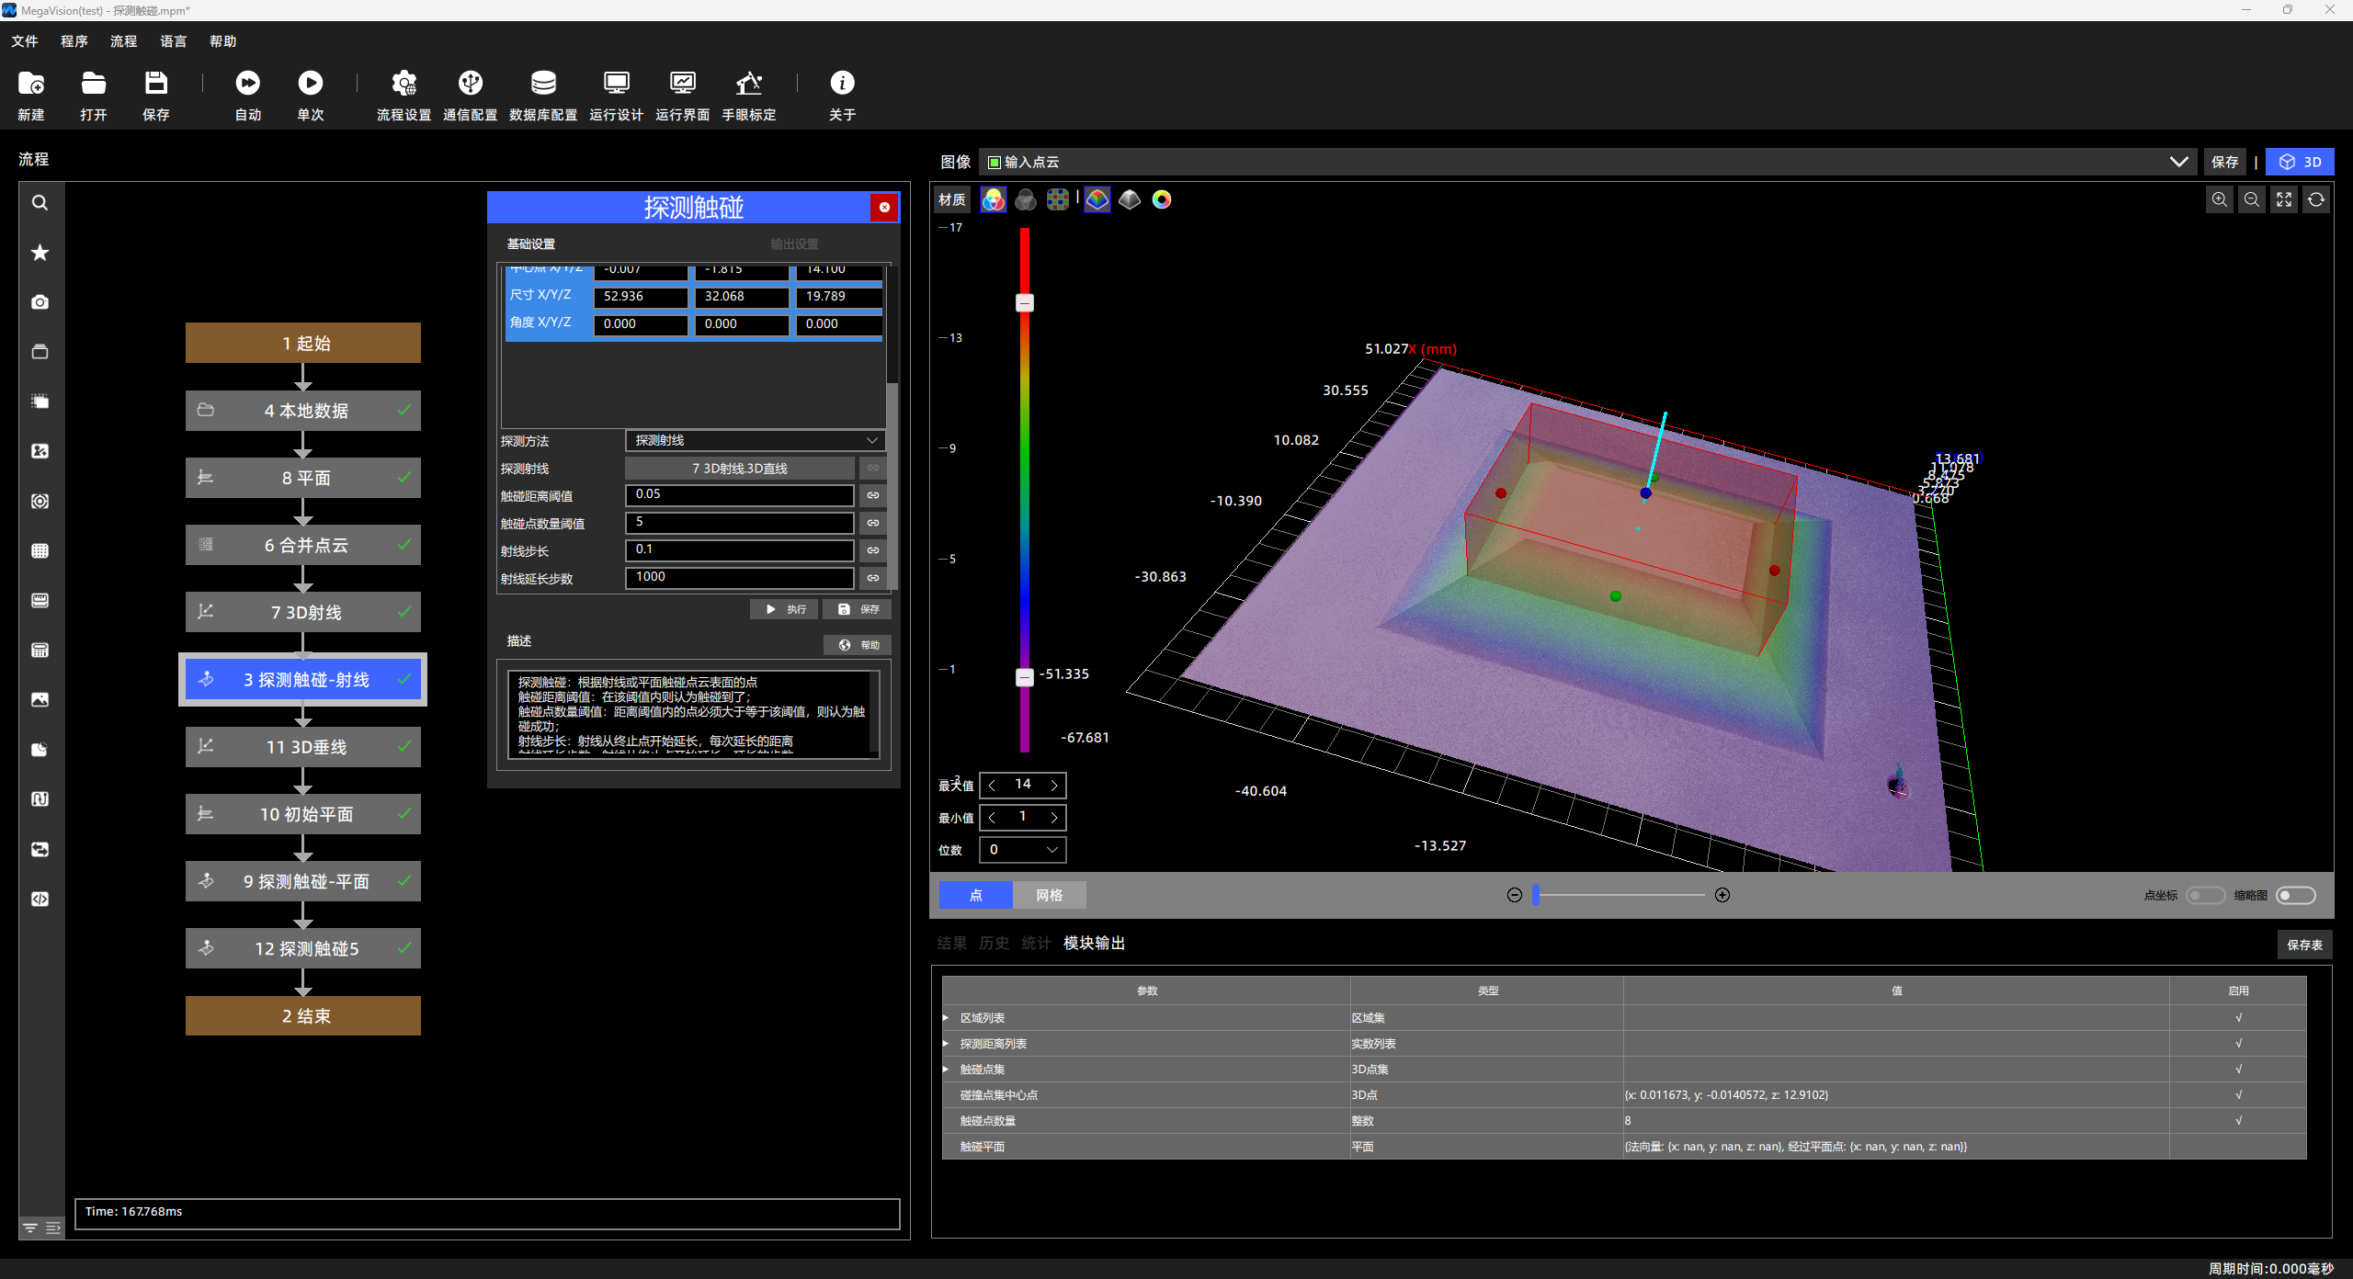The image size is (2353, 1279).
Task: Click 保存 beside the image dropdown
Action: tap(2224, 162)
